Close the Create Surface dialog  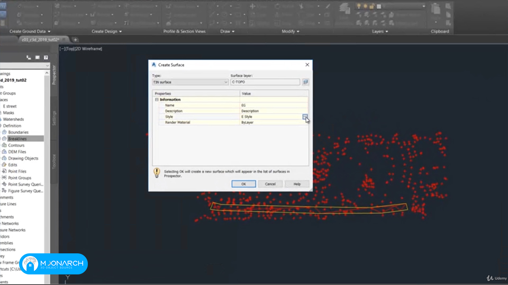coord(307,64)
